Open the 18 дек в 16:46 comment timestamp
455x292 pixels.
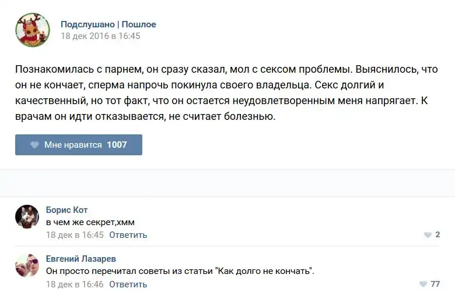tap(75, 284)
